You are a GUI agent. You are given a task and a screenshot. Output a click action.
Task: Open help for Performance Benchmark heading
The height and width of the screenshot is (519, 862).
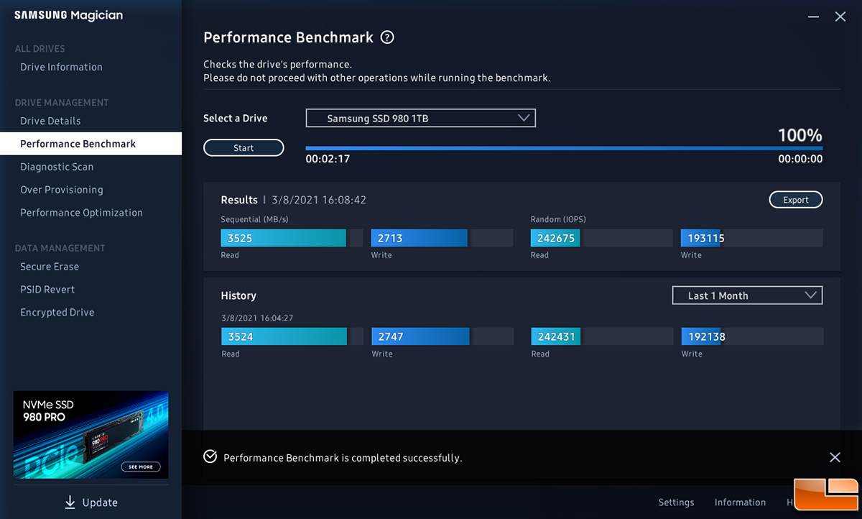tap(387, 37)
